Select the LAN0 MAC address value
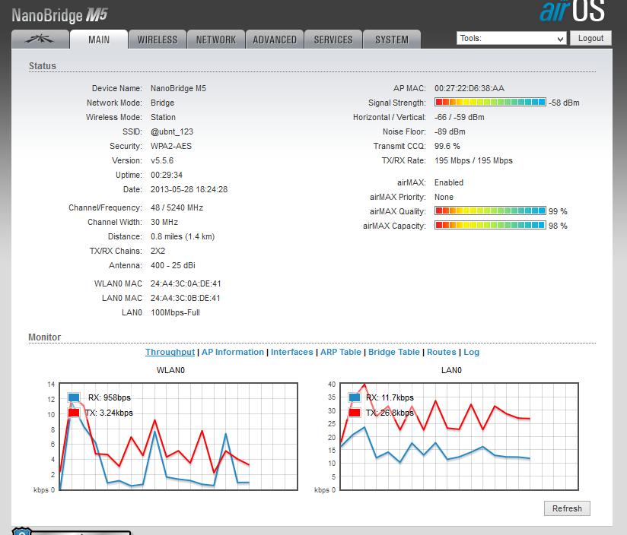Screen dimensions: 627x535 click(x=186, y=298)
